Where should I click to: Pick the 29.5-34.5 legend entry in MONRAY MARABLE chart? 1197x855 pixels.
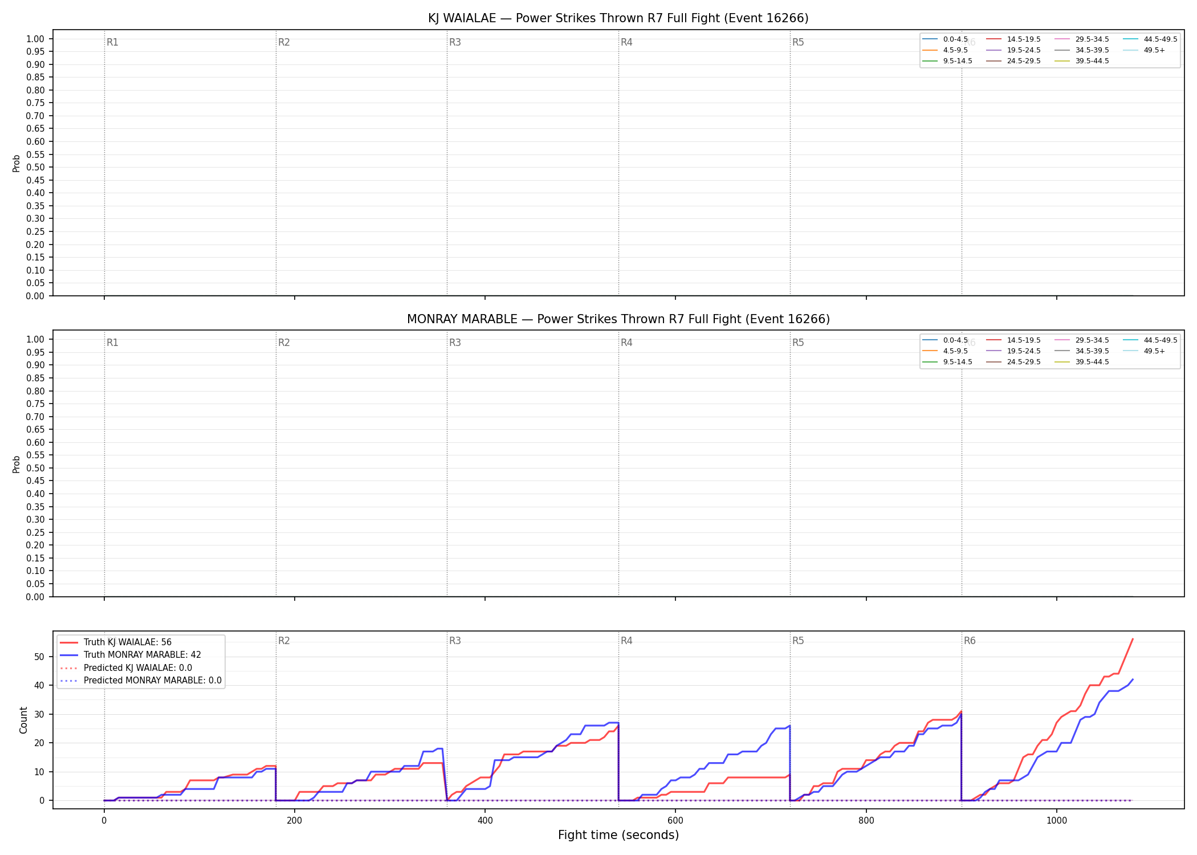[x=1082, y=340]
